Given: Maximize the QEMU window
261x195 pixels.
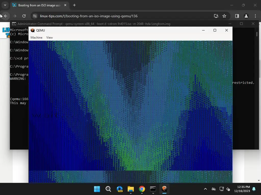Looking at the screenshot, I should [x=215, y=30].
